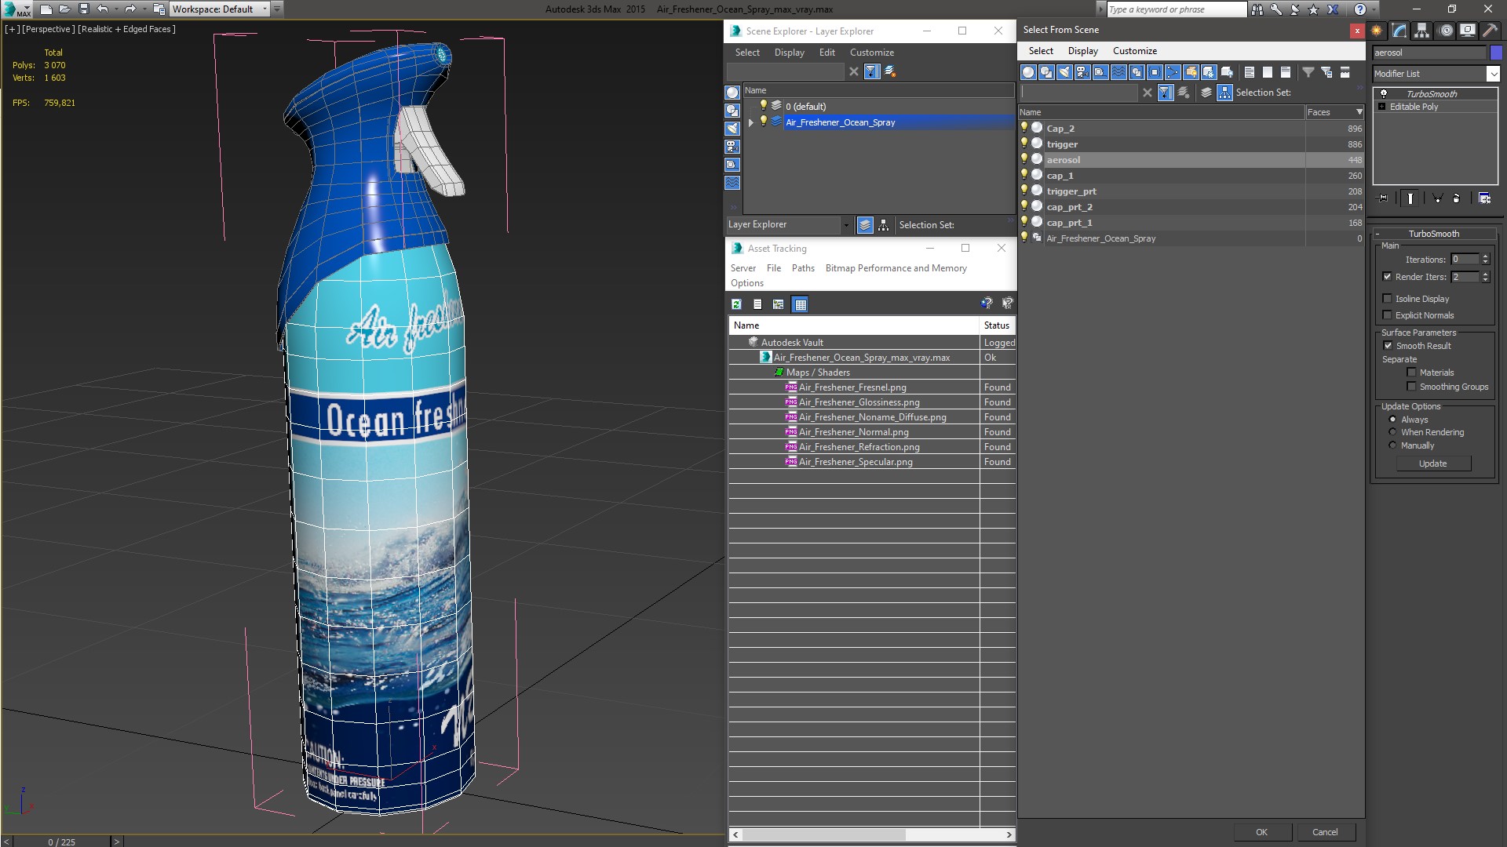Open Select menu in Select From Scene
The height and width of the screenshot is (847, 1507).
point(1041,51)
